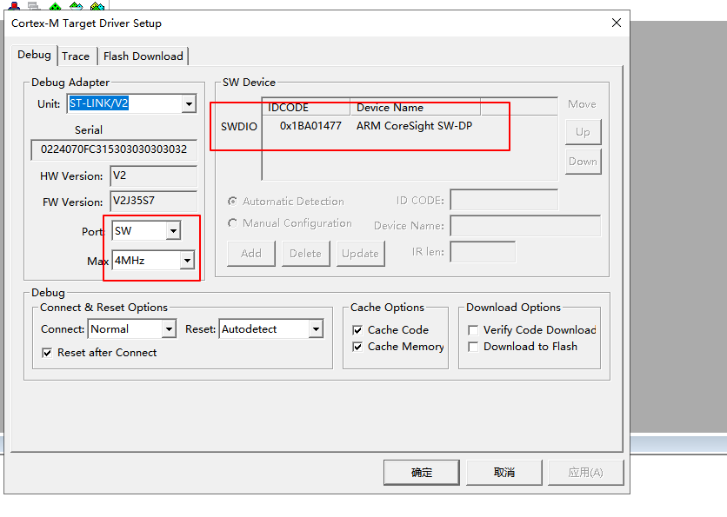Click the 应用(A) apply button
Viewport: 727px width, 517px height.
(585, 473)
